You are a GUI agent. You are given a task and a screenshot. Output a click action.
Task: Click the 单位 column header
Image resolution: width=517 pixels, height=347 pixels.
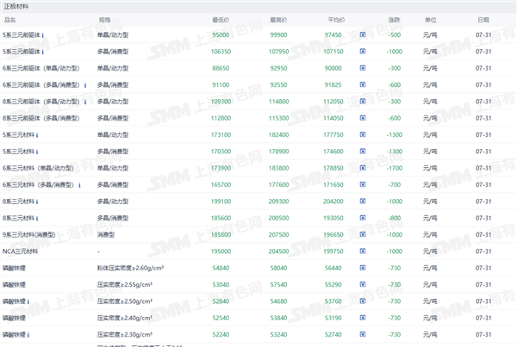tap(431, 20)
